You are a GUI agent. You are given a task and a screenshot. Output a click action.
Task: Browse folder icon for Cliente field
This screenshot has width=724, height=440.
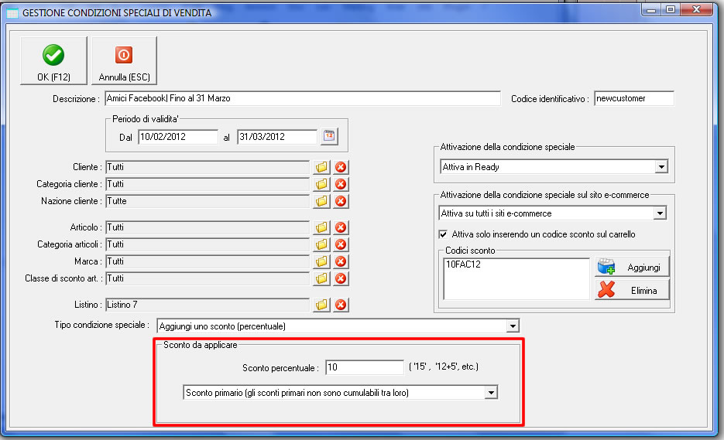point(321,167)
